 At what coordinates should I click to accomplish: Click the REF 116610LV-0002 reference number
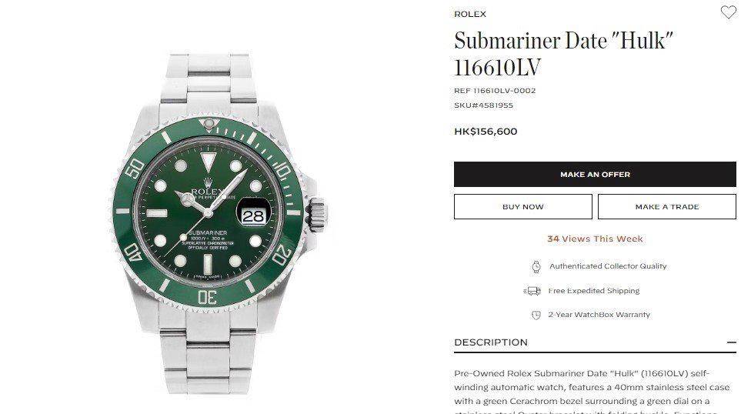(495, 91)
